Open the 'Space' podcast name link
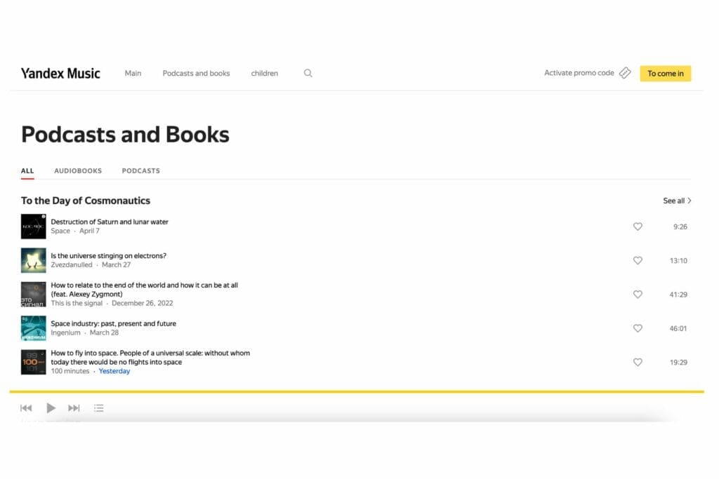This screenshot has width=719, height=479. click(x=60, y=231)
